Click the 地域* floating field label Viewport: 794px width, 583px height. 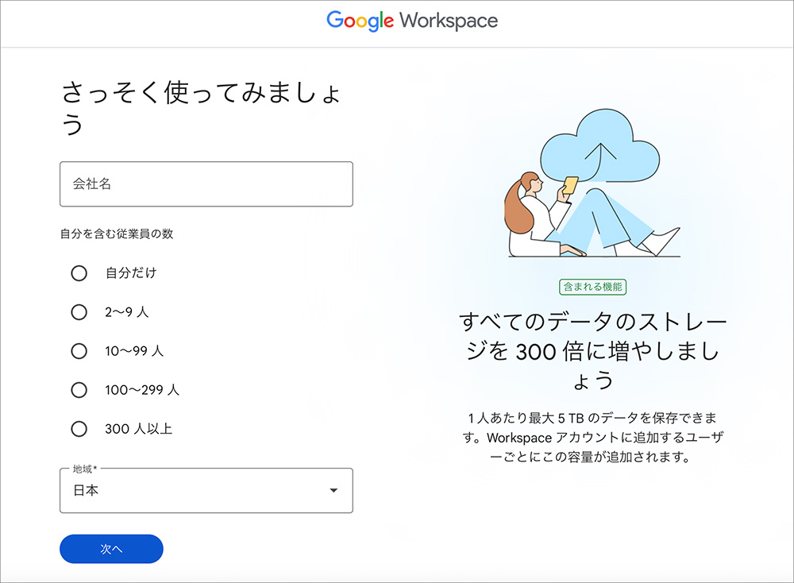click(x=83, y=471)
